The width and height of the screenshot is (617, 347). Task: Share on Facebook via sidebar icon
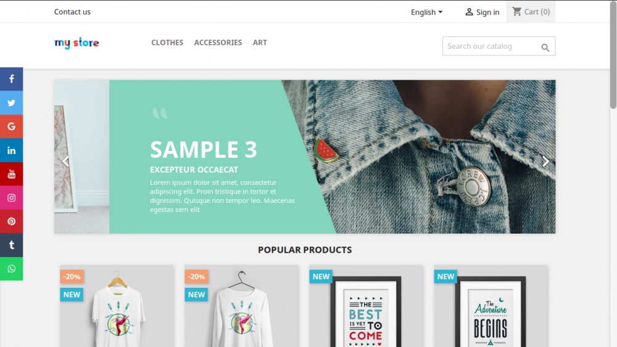click(11, 79)
